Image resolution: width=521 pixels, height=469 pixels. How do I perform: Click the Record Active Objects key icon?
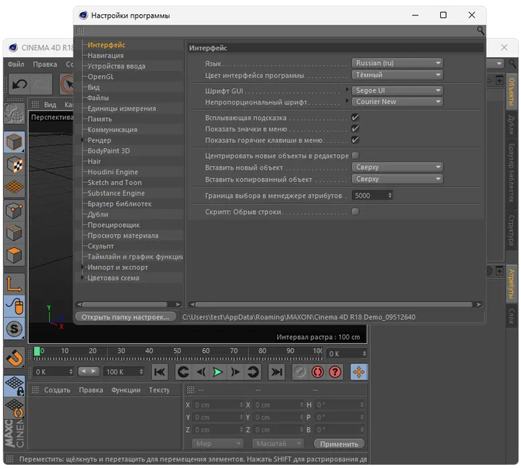(x=300, y=372)
